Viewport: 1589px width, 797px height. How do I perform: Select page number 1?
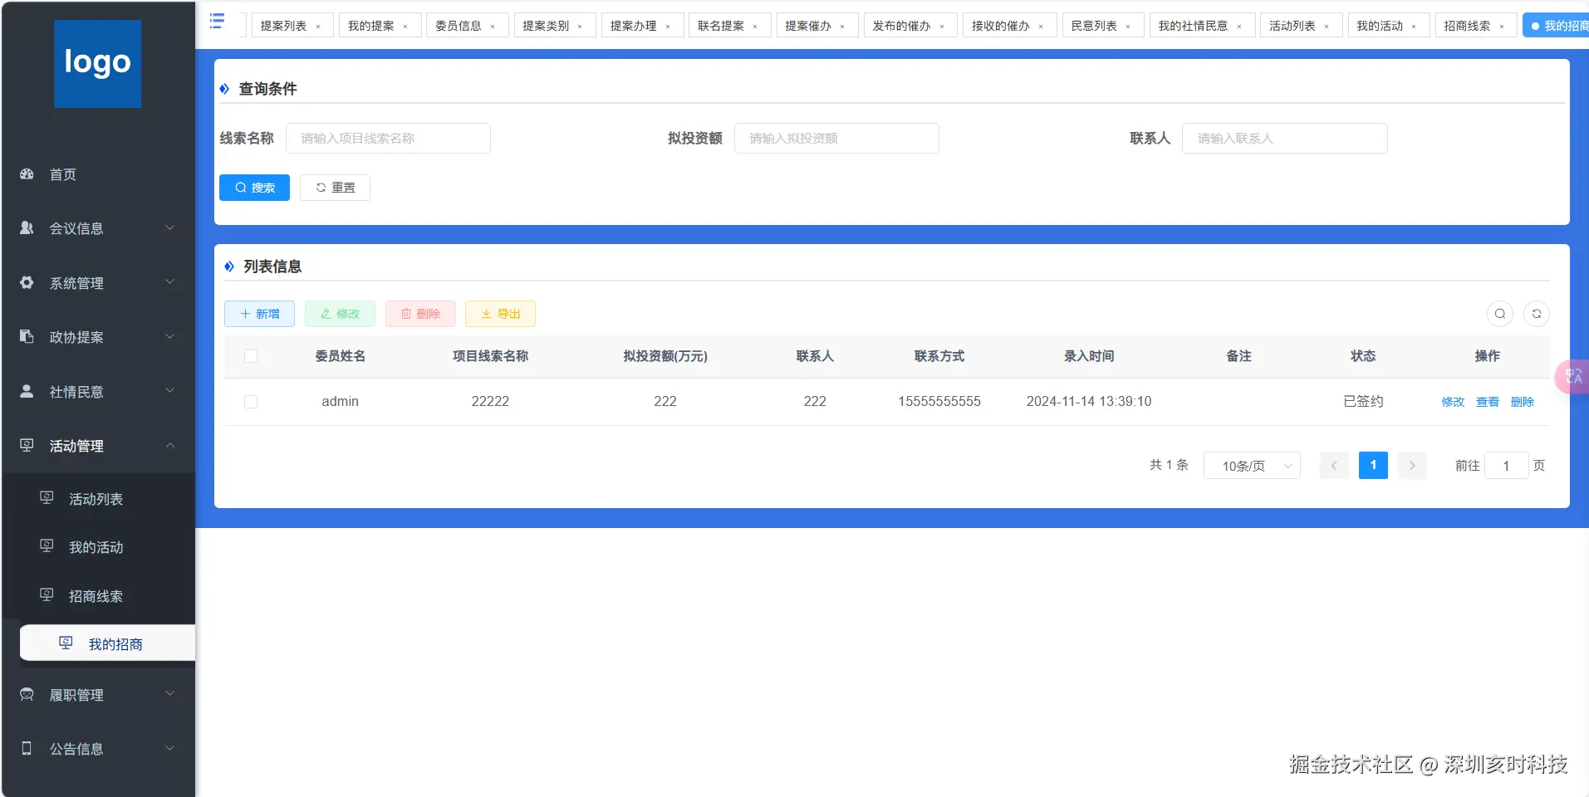[1373, 466]
